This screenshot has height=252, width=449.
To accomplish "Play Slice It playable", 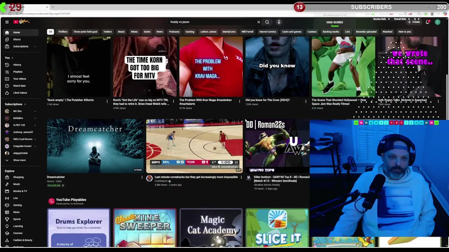I will (x=277, y=228).
